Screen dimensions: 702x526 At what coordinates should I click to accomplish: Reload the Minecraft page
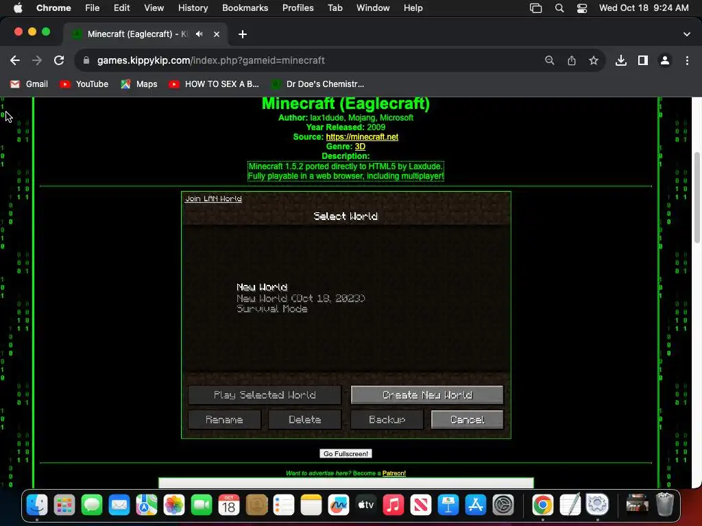(59, 60)
